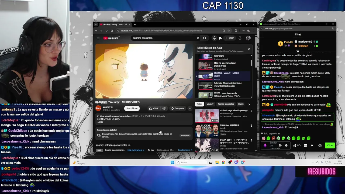Mute the Vaundy tab audio icon

(126, 25)
